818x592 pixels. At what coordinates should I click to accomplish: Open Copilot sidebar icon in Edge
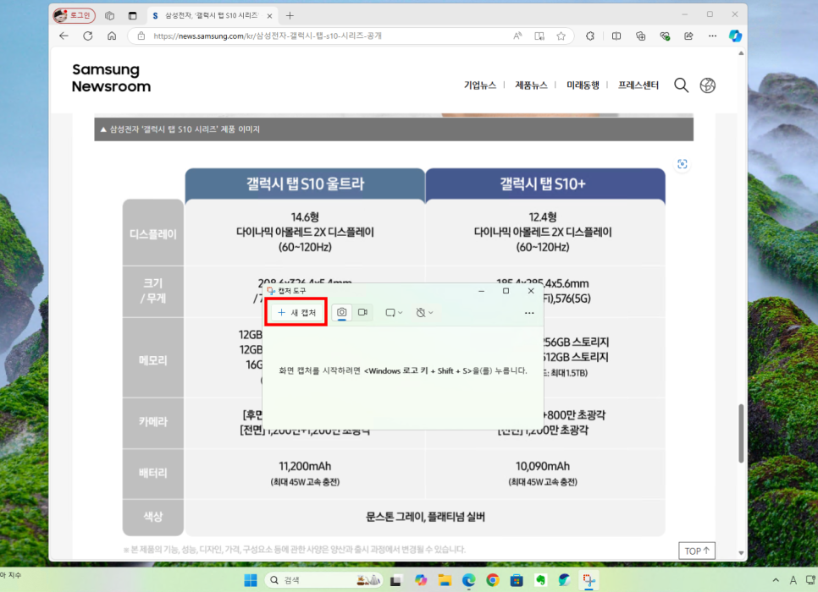[x=736, y=36]
